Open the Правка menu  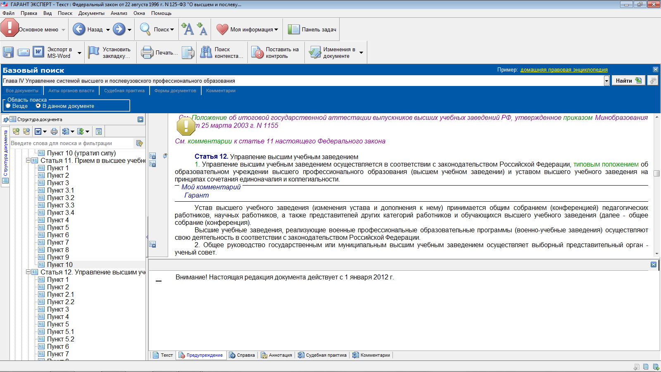click(29, 13)
